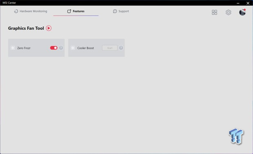
Task: Play the Graphics Fan Tool tutorial video
Action: click(49, 28)
